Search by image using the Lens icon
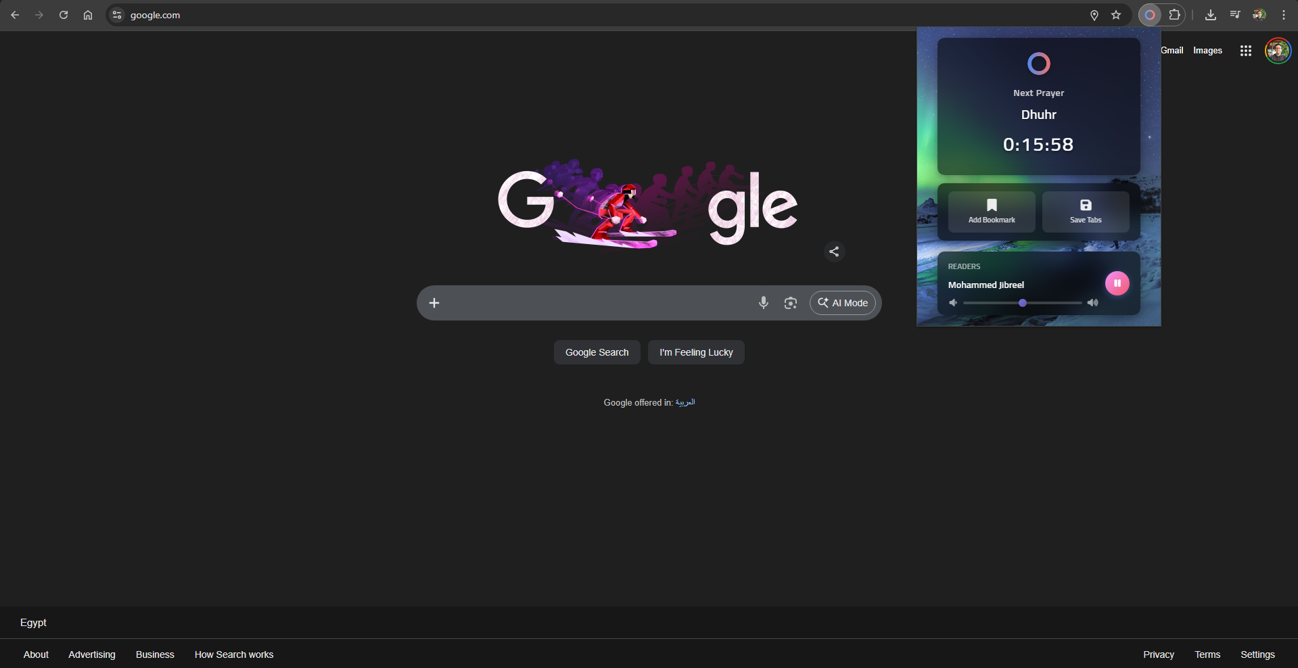The image size is (1298, 668). click(x=790, y=303)
